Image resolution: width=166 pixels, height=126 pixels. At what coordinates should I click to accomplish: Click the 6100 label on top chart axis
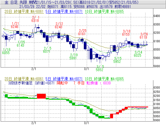(x=157, y=41)
